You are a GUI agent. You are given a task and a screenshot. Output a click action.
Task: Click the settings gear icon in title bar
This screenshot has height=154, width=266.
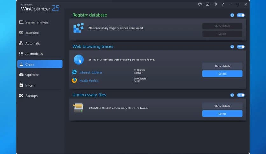[x=215, y=4]
